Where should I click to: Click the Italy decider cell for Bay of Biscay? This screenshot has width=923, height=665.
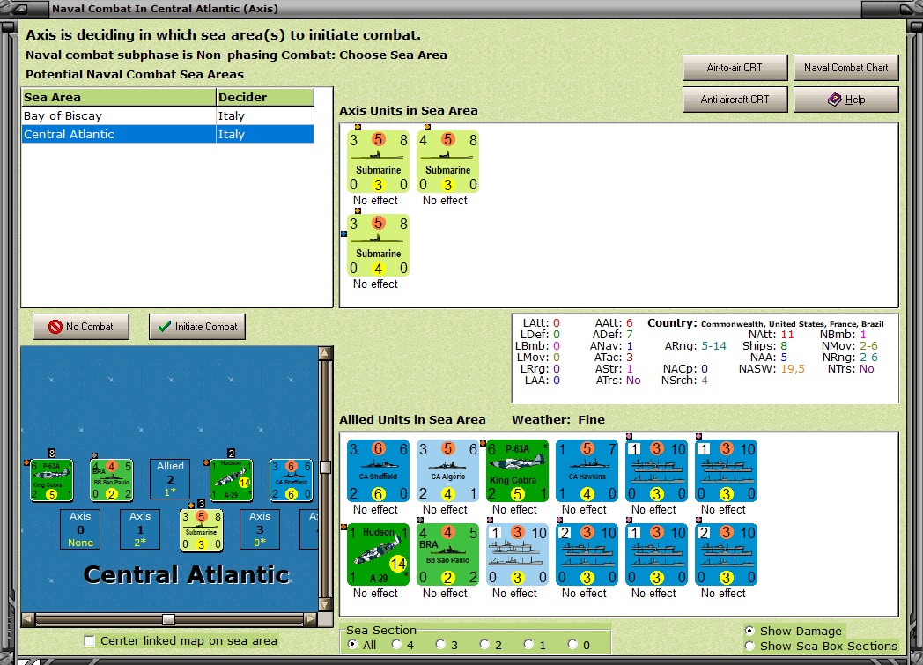(x=265, y=116)
